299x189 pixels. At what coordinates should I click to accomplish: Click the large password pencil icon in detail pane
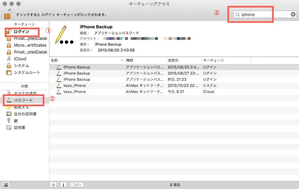(64, 35)
